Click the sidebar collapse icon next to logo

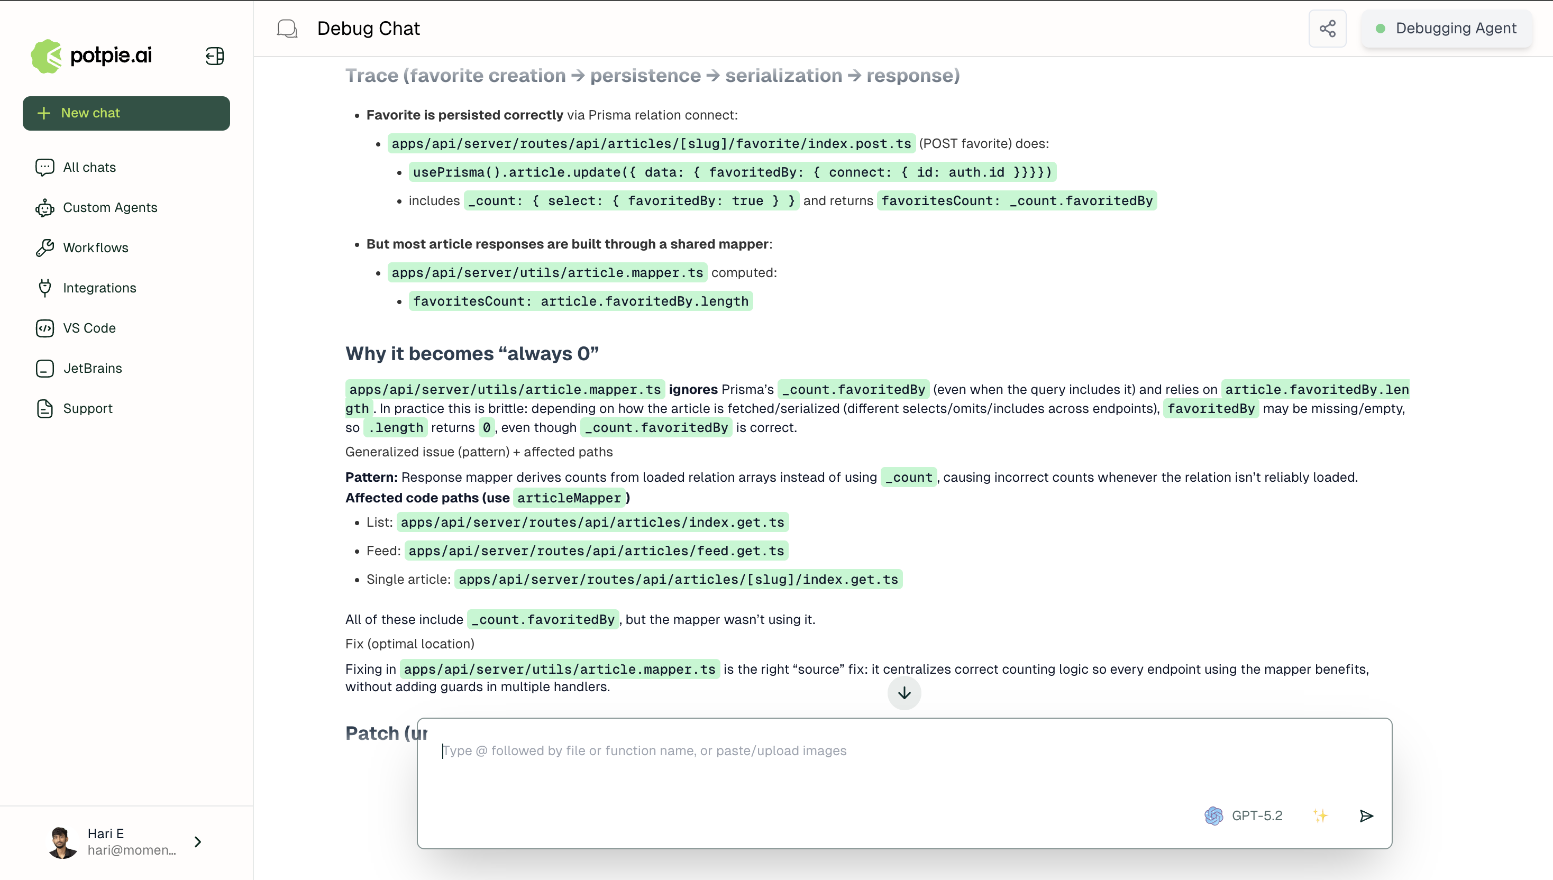coord(214,56)
